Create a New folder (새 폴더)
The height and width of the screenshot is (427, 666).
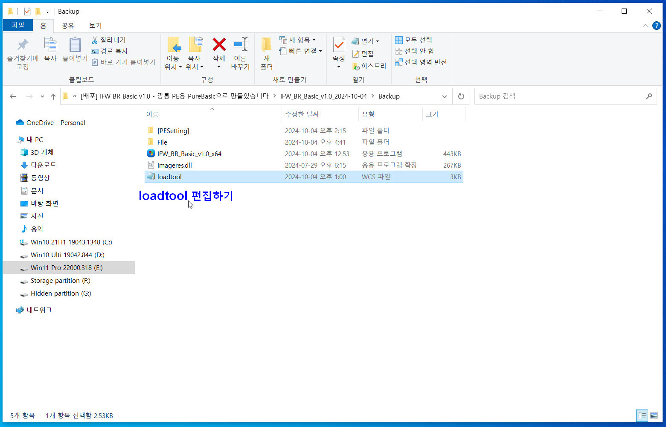(267, 54)
